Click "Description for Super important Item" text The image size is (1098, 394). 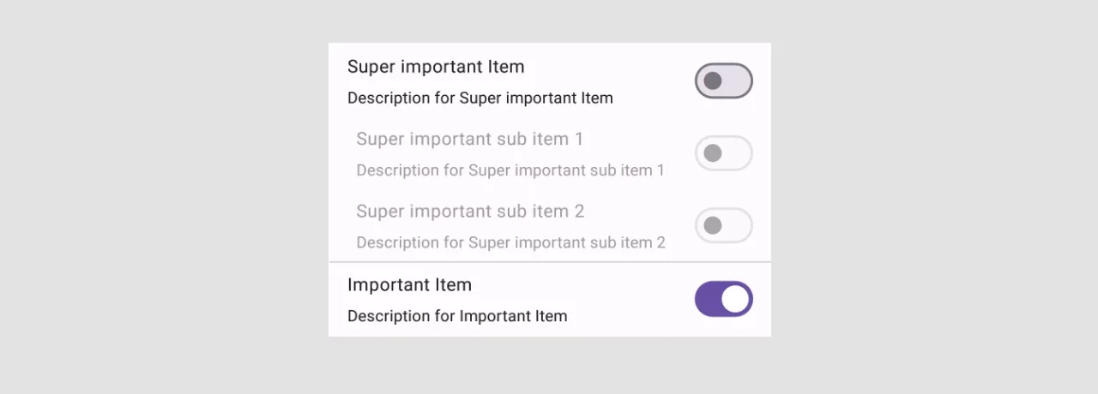pos(480,98)
